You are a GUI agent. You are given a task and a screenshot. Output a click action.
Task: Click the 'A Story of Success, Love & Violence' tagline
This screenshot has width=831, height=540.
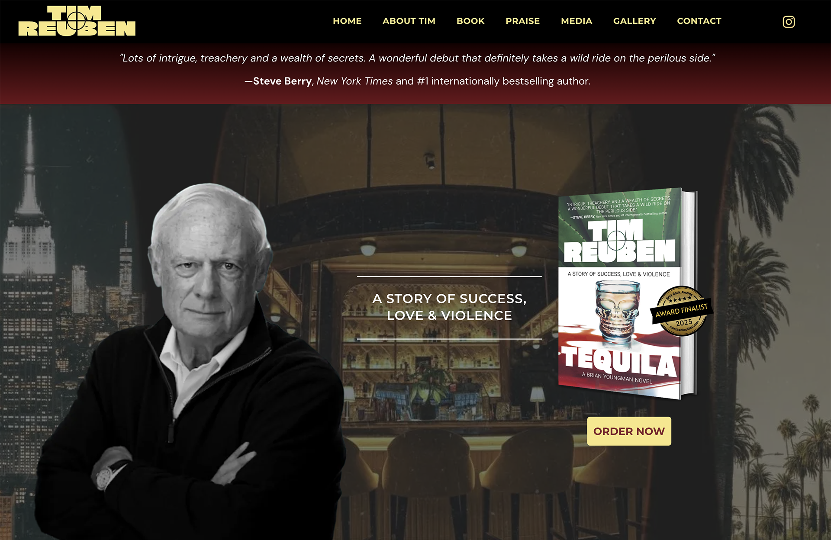pos(449,307)
